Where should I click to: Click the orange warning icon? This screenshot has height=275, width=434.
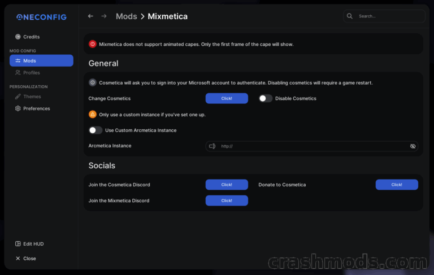(93, 114)
